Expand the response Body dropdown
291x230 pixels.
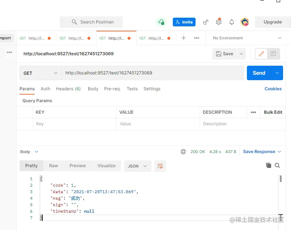[x=29, y=152]
